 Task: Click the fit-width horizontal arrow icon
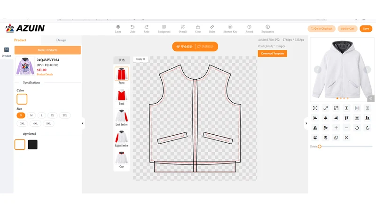pos(357,108)
